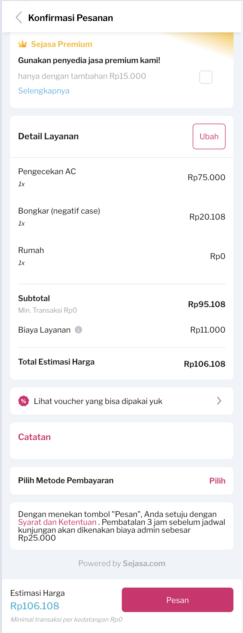Screen dimensions: 243x633
Task: Select the Pengecekan AC service item
Action: click(x=47, y=172)
